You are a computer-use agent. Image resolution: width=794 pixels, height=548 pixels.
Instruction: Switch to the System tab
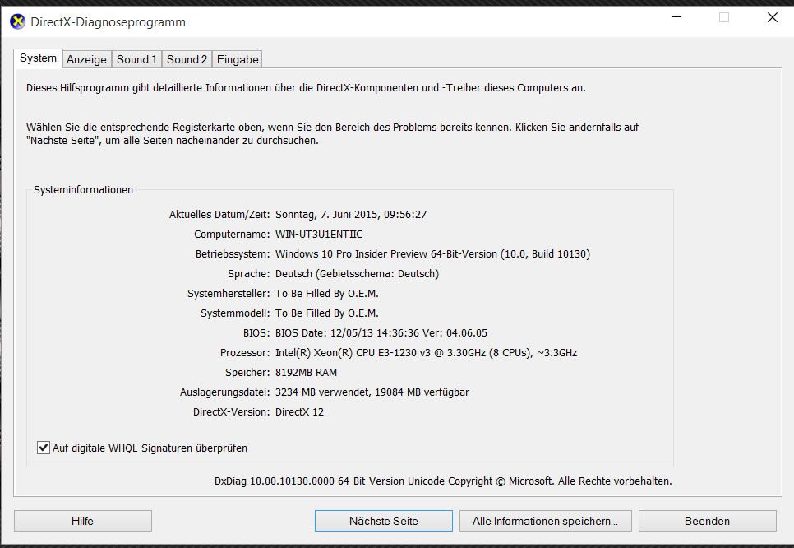[x=38, y=58]
